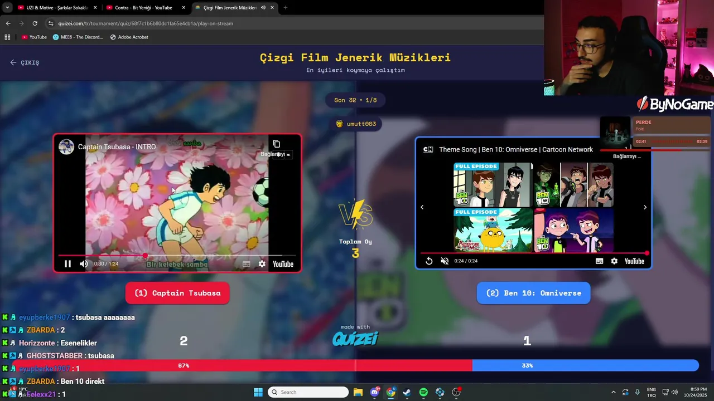The height and width of the screenshot is (401, 714).
Task: Open the Adventure Time full episode thumbnail
Action: tap(493, 230)
